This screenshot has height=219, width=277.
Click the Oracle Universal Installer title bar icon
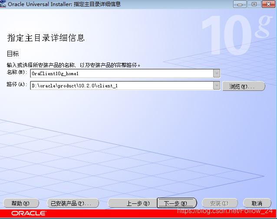click(3, 4)
